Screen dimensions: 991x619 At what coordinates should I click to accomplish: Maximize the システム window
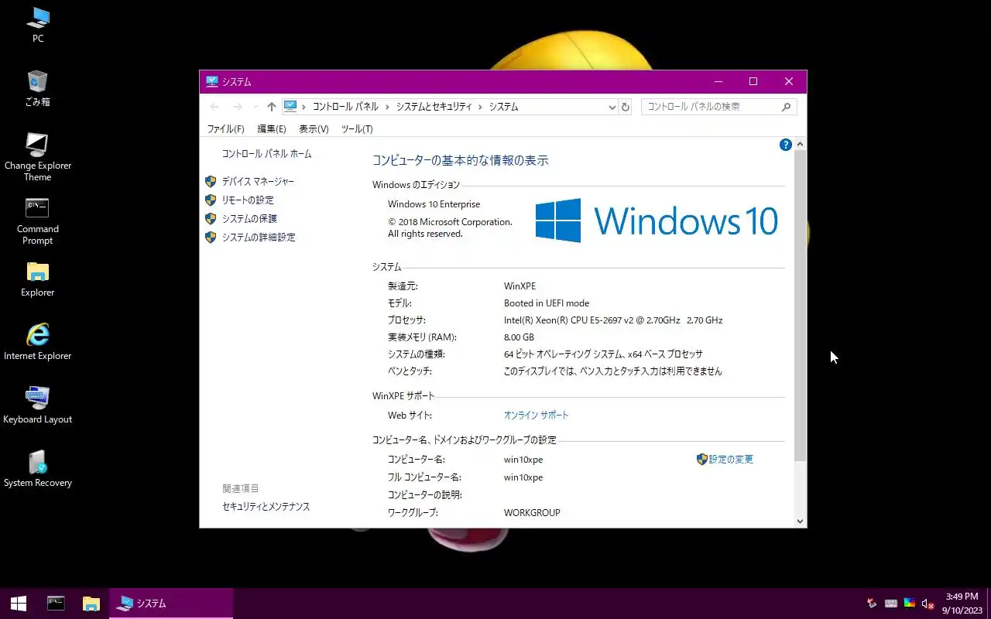click(753, 81)
